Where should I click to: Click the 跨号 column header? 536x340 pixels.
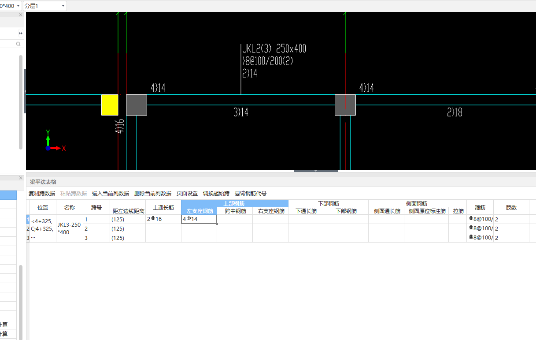pyautogui.click(x=96, y=207)
